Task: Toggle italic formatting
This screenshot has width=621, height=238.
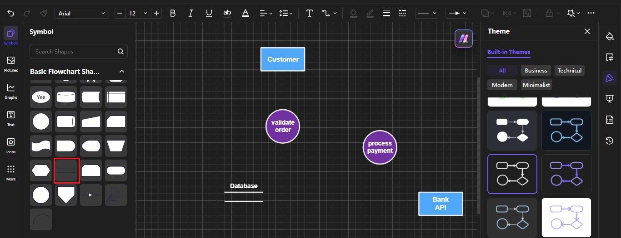Action: click(191, 13)
